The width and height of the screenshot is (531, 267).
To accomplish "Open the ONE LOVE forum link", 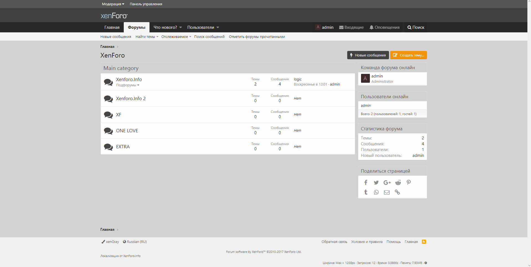I will click(127, 131).
